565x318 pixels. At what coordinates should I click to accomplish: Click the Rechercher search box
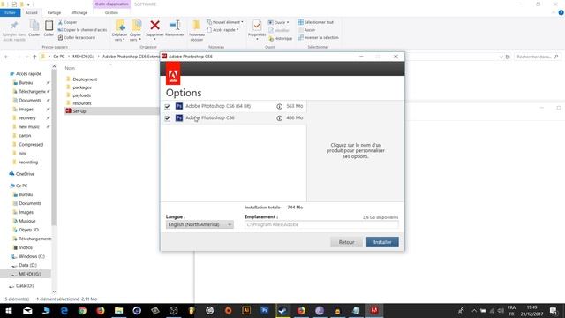point(538,57)
